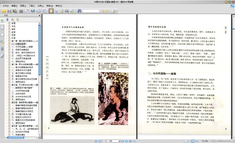
Task: Choose the Select Text tool
Action: point(61,11)
